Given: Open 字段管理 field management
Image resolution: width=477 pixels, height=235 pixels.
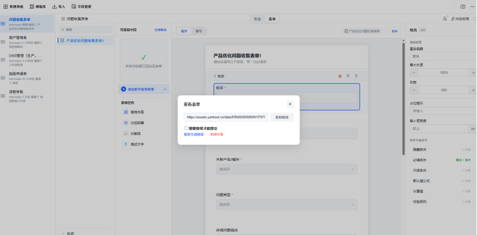Looking at the screenshot, I should (x=81, y=6).
